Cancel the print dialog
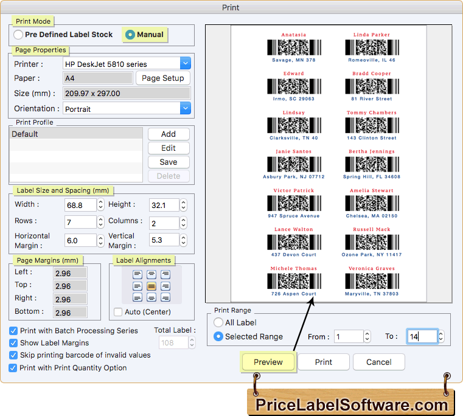 379,362
